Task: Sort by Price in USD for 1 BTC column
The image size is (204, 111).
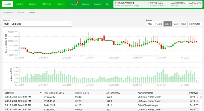Action: pyautogui.click(x=54, y=93)
